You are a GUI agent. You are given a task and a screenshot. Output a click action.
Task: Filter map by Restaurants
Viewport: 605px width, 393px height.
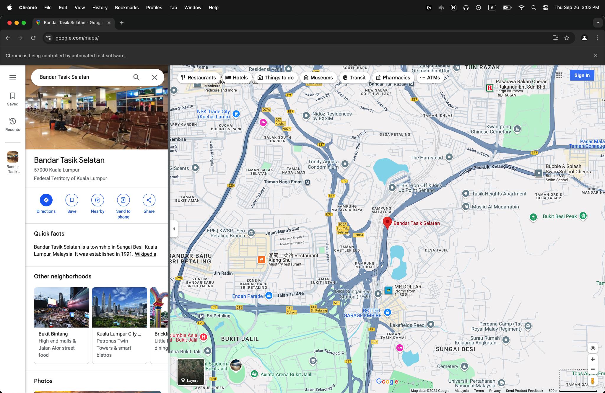(199, 78)
